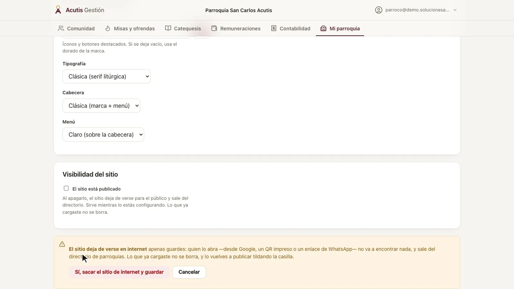The image size is (514, 289).
Task: Click the user account avatar icon
Action: (378, 10)
